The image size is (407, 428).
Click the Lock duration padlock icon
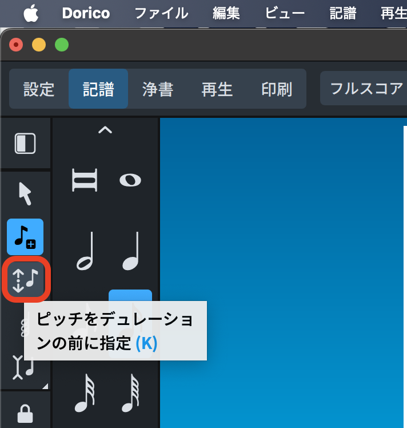point(25,413)
